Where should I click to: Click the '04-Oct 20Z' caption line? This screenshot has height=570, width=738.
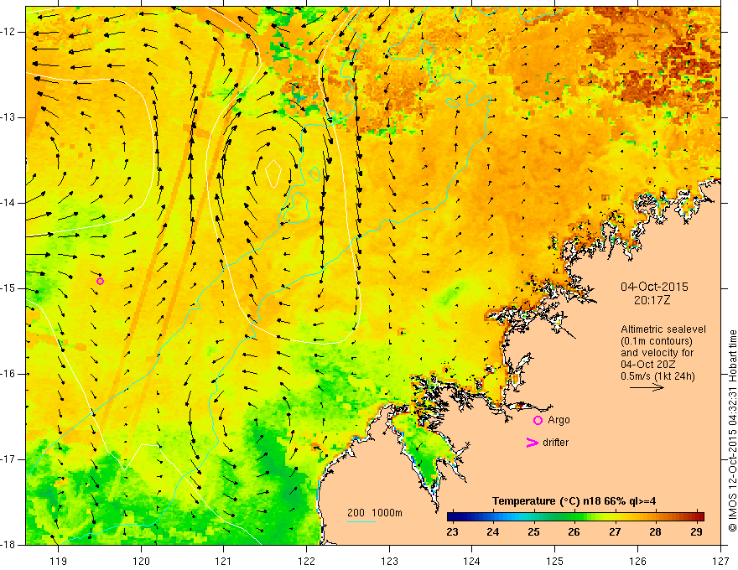(x=648, y=365)
